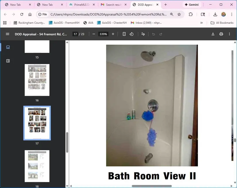This screenshot has width=237, height=188.
Task: Zoom out with the minus icon
Action: tap(94, 34)
